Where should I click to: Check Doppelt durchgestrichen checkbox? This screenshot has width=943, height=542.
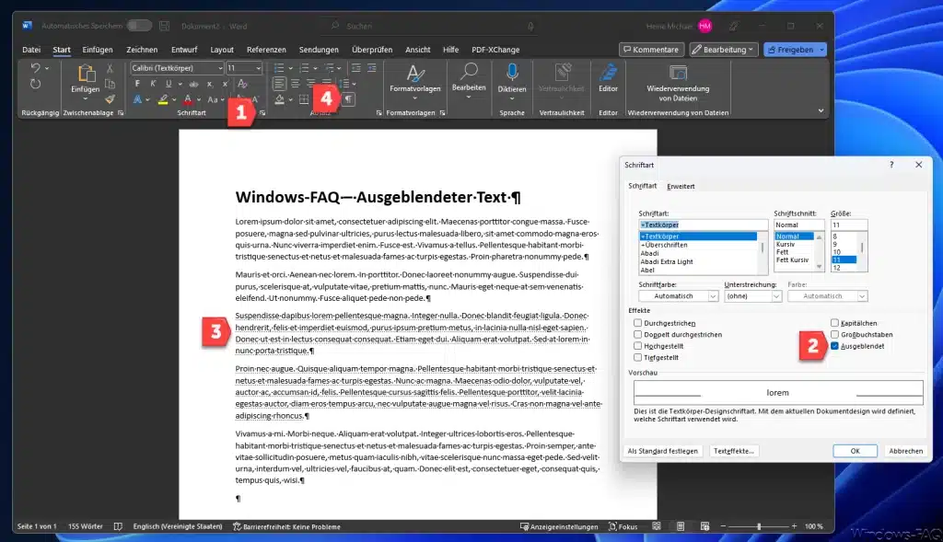[637, 334]
